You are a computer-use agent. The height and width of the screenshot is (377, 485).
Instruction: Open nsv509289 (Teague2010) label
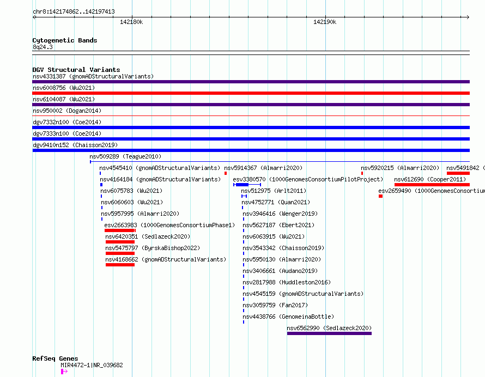tap(125, 156)
